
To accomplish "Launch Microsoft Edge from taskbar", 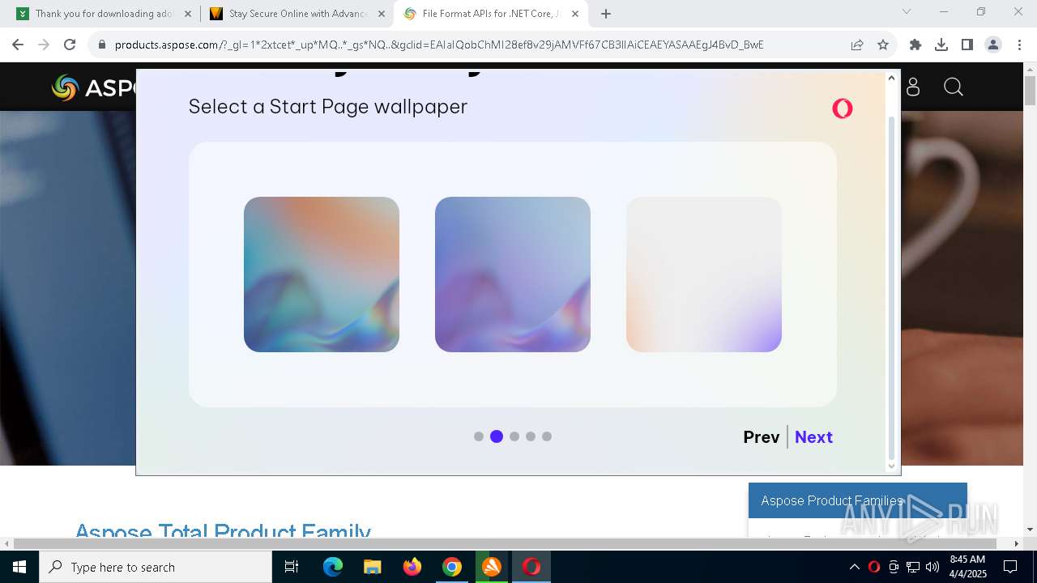I will [x=333, y=567].
